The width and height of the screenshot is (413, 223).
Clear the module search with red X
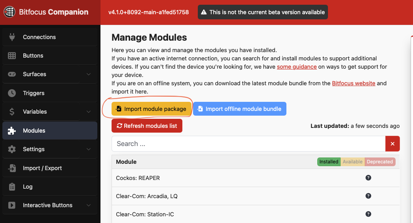(392, 144)
